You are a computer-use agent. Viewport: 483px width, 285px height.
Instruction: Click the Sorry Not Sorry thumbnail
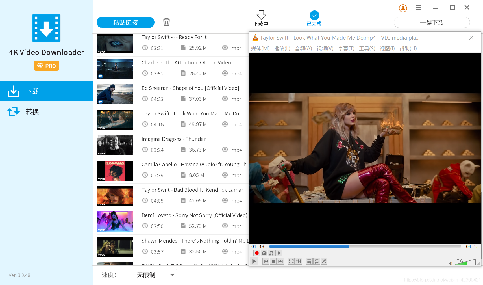tap(115, 221)
